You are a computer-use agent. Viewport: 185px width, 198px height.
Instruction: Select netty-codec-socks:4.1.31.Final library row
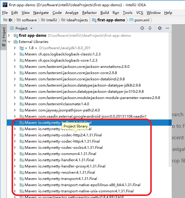point(89,148)
